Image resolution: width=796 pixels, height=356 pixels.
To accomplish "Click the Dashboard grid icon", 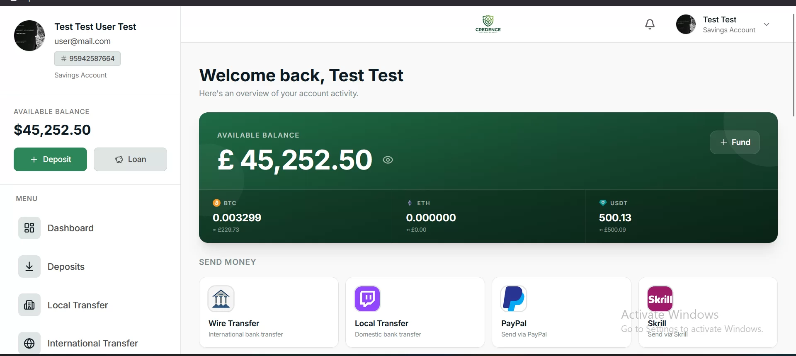I will point(29,228).
